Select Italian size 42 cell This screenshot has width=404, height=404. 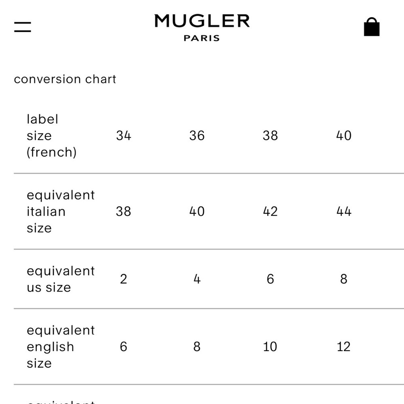[270, 212]
